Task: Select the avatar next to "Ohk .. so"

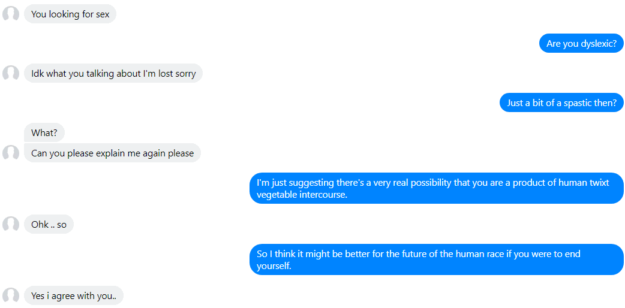Action: click(11, 224)
